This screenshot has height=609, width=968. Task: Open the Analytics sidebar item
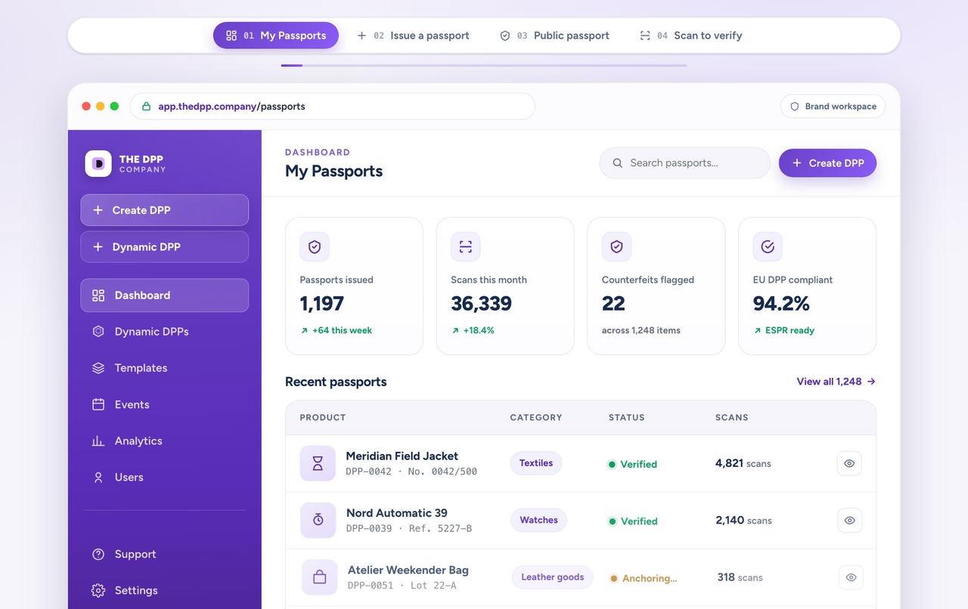point(165,441)
